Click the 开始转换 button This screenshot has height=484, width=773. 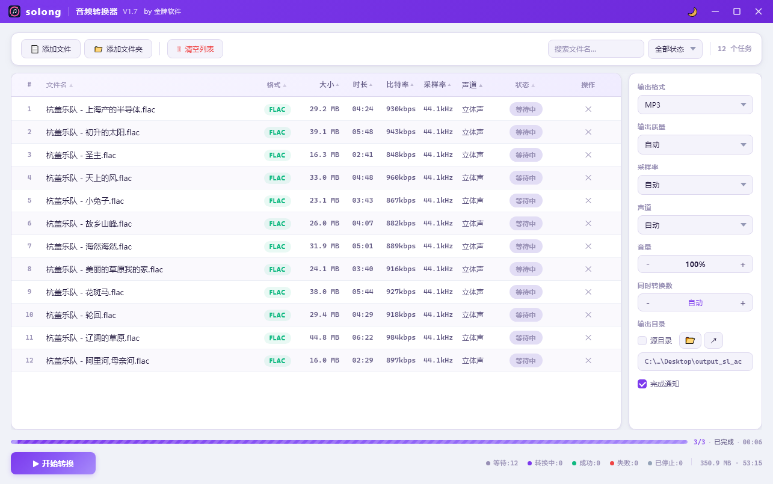point(53,463)
